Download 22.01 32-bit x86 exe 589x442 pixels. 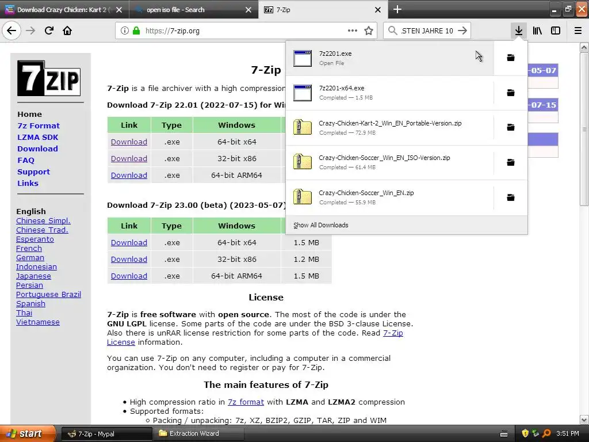coord(129,159)
